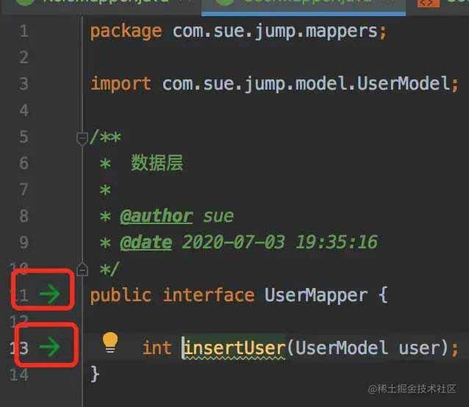Click the green arrow beside insertUser method
469x407 pixels.
point(50,347)
